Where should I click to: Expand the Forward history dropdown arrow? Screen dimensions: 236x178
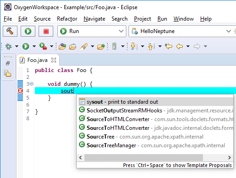pos(206,46)
